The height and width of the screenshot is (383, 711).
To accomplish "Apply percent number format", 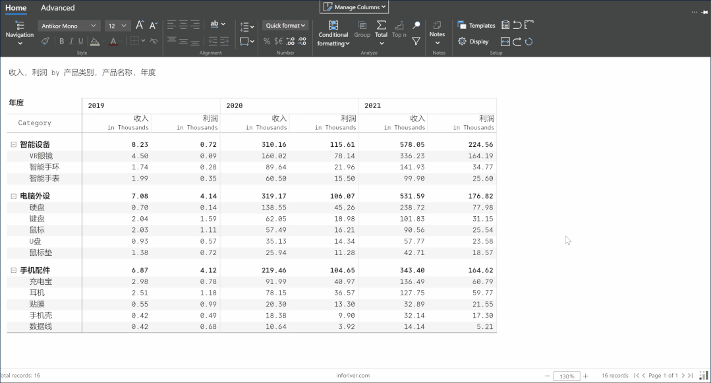I will [267, 42].
